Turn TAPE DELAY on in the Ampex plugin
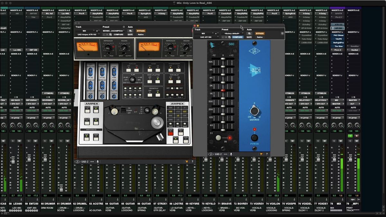 (178, 81)
